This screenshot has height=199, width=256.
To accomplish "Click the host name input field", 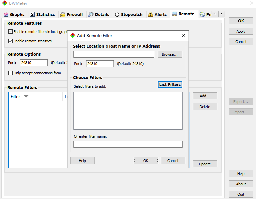I will (x=113, y=54).
